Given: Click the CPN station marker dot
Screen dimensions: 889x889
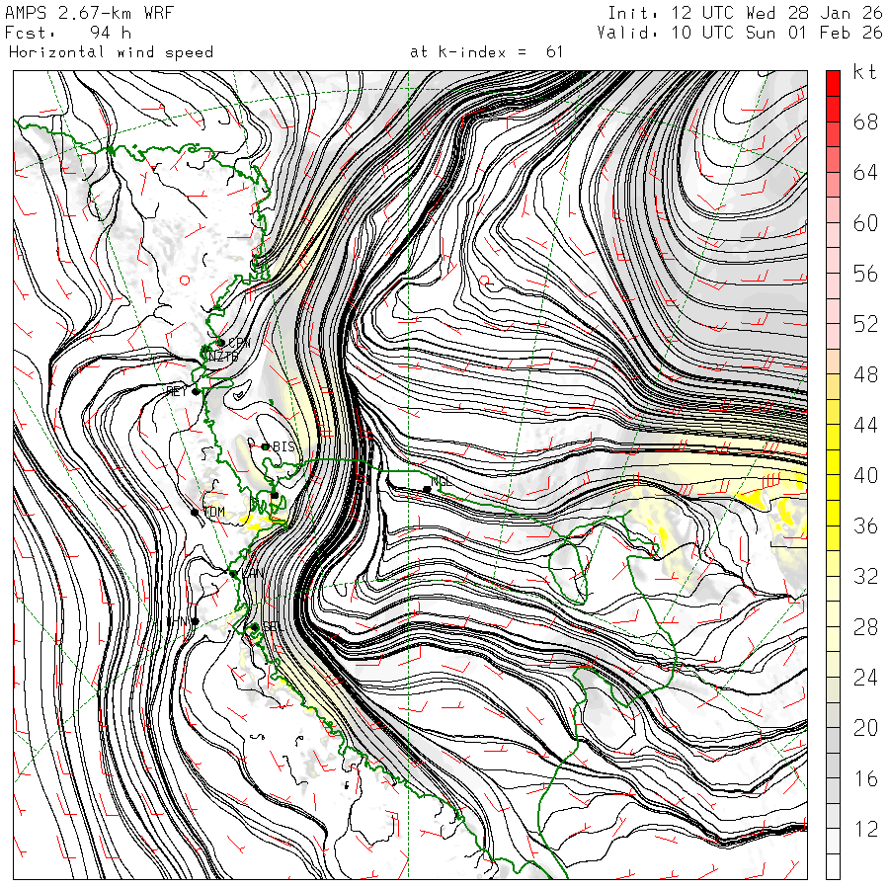Looking at the screenshot, I should point(221,343).
